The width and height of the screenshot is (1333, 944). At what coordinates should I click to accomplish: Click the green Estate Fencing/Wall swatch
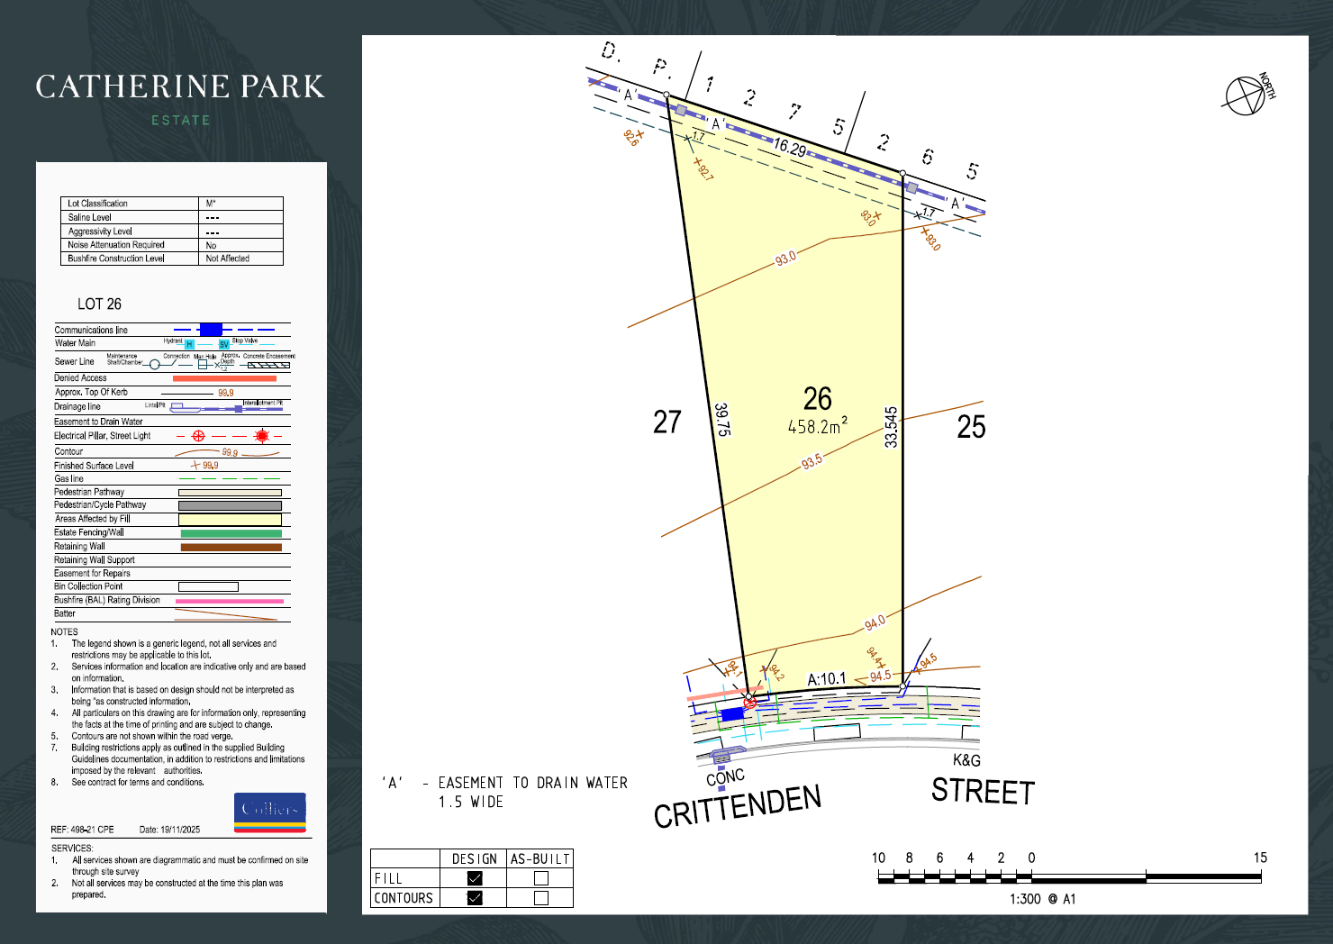pos(231,533)
